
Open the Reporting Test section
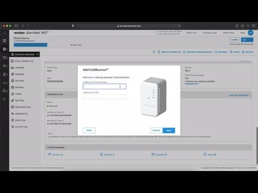point(21,107)
